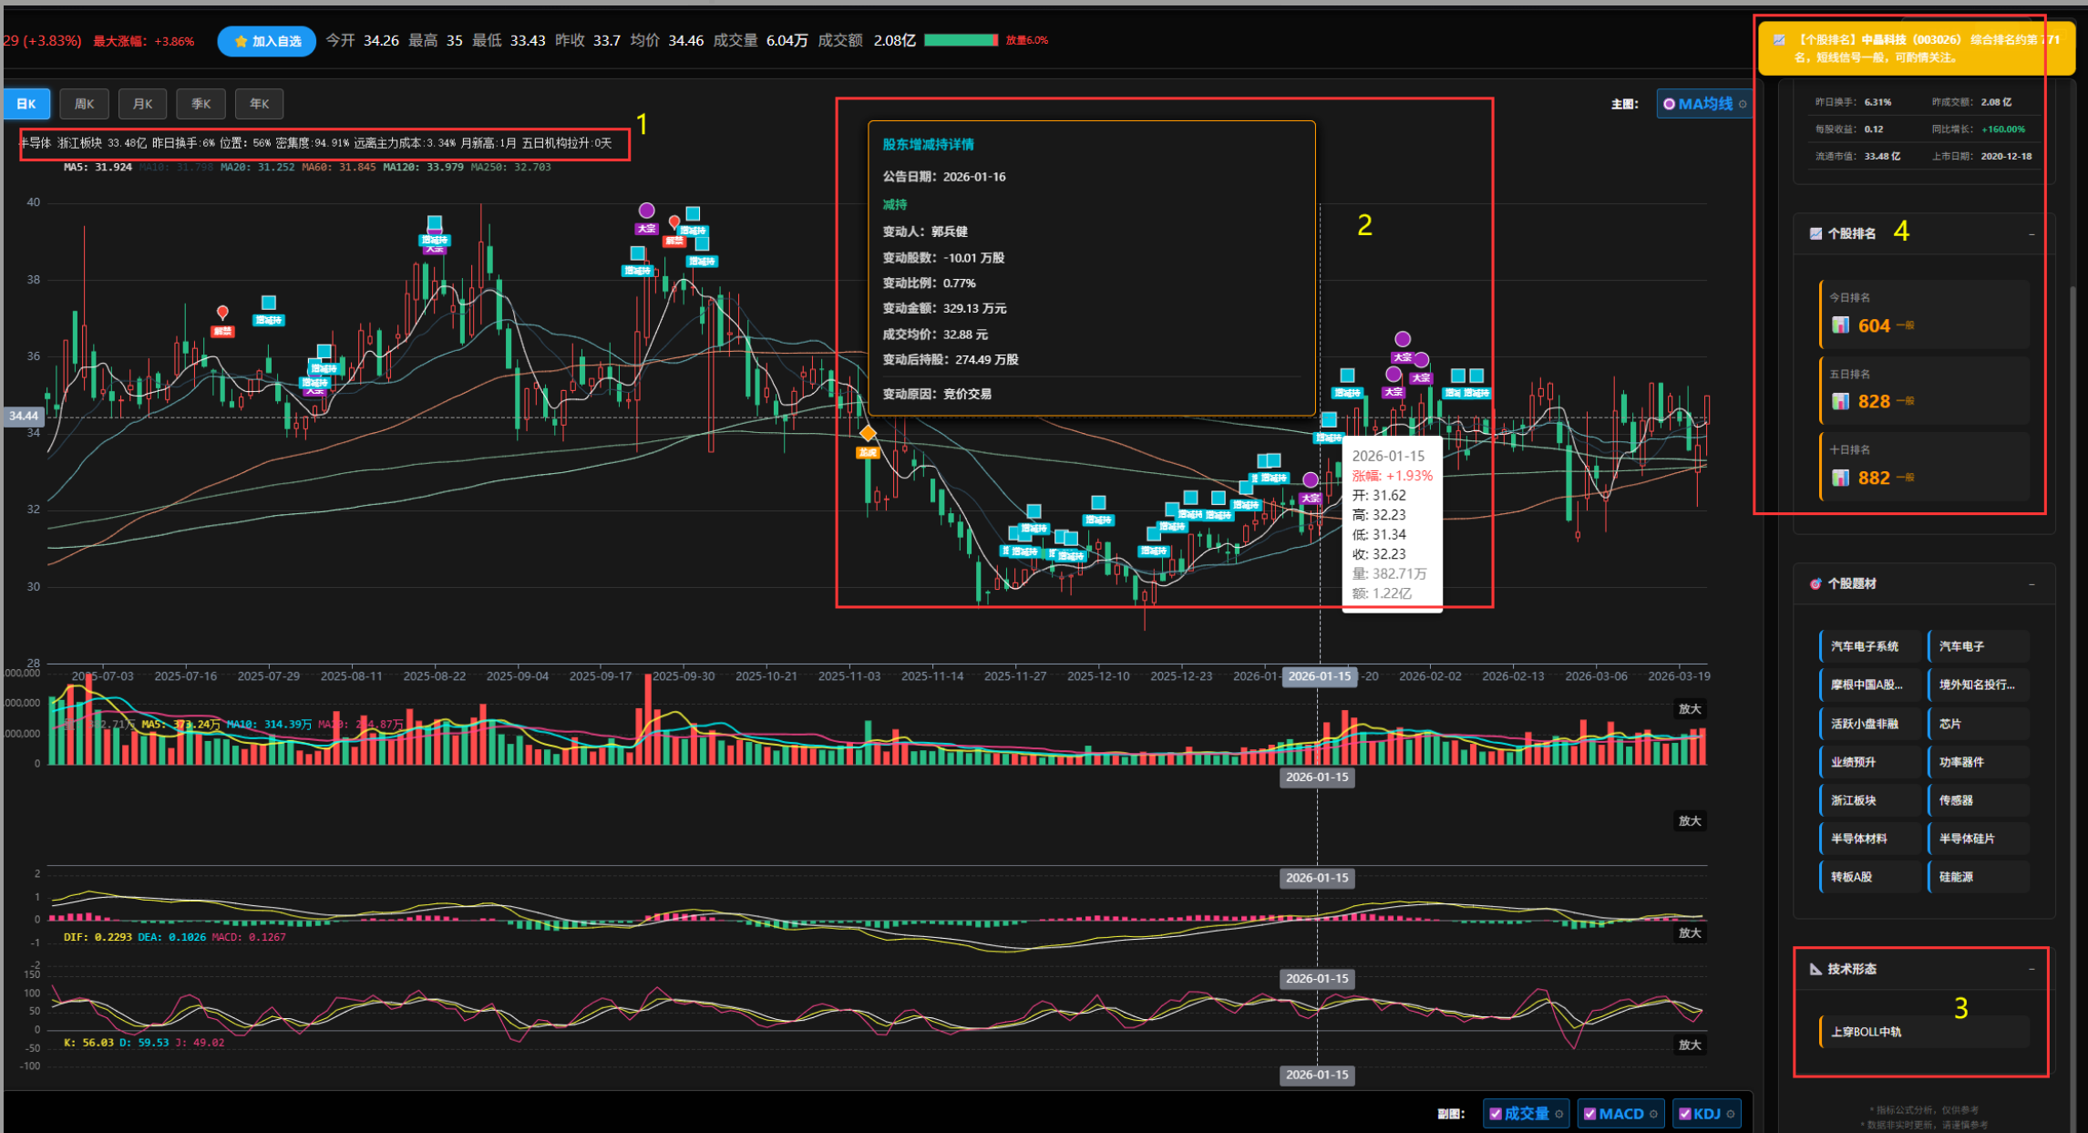
Task: Click the MACD indicator settings gear
Action: click(1653, 1114)
